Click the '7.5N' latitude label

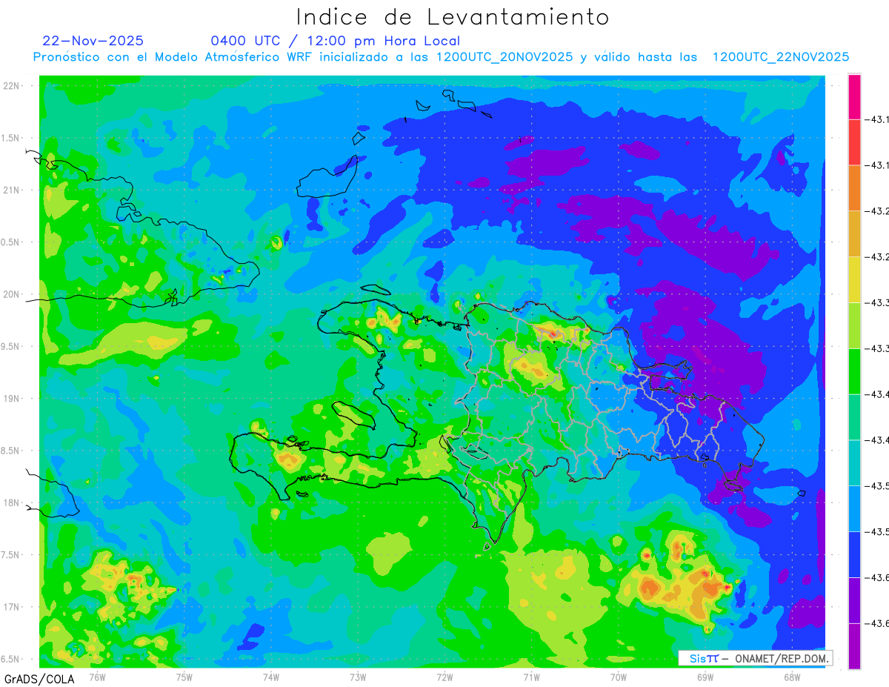pyautogui.click(x=10, y=555)
